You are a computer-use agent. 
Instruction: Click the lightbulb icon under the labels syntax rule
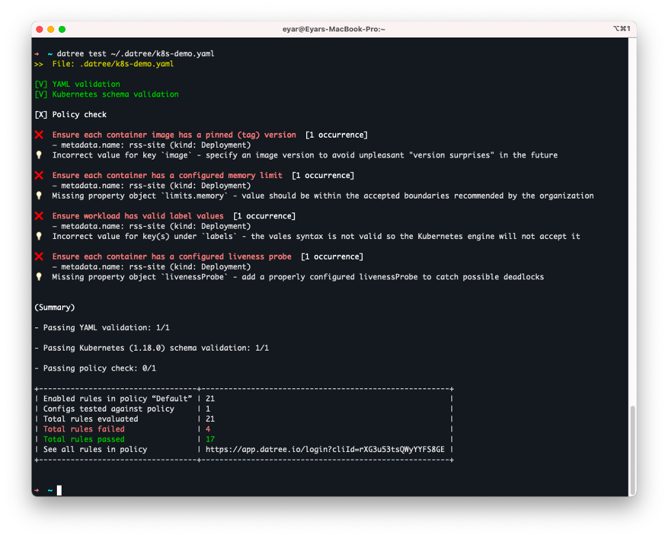(39, 236)
